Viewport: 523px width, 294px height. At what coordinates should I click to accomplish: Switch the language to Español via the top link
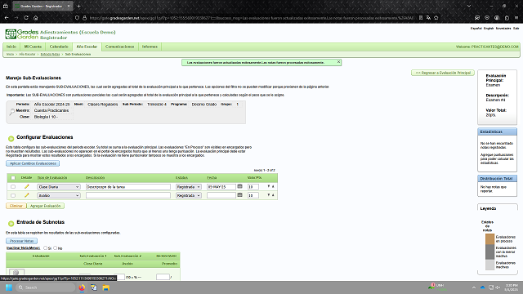476,29
